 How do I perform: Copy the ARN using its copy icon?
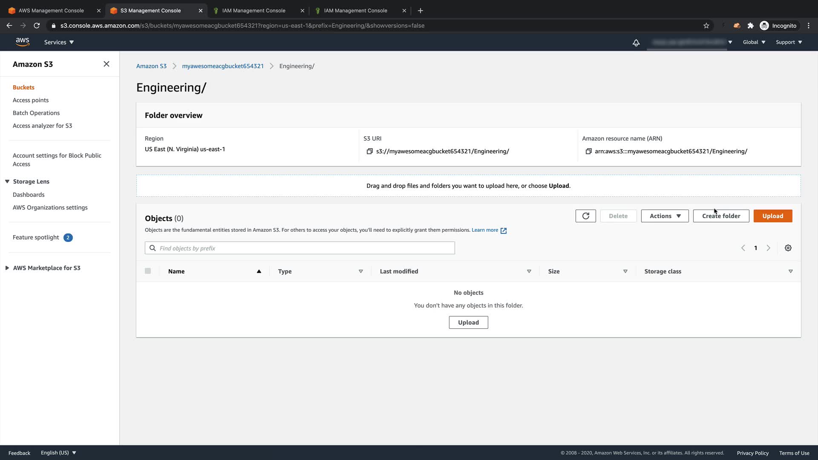point(588,151)
